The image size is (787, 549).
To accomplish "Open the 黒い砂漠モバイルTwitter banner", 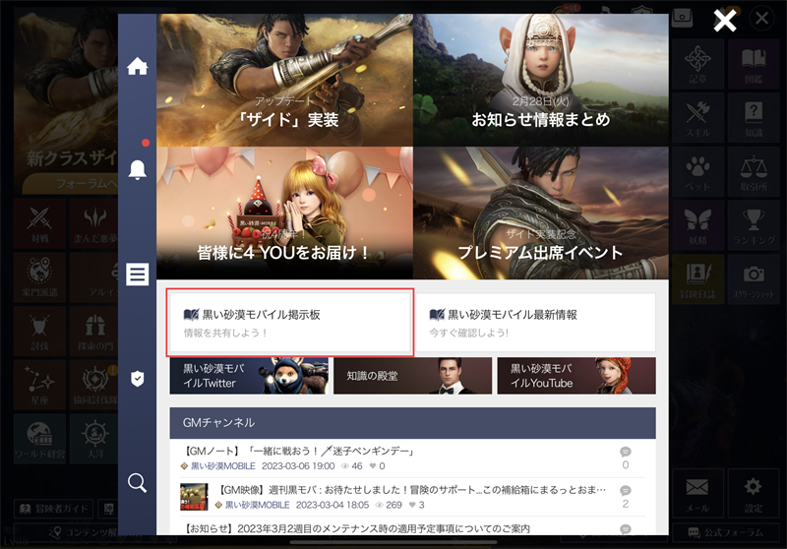I will click(249, 376).
